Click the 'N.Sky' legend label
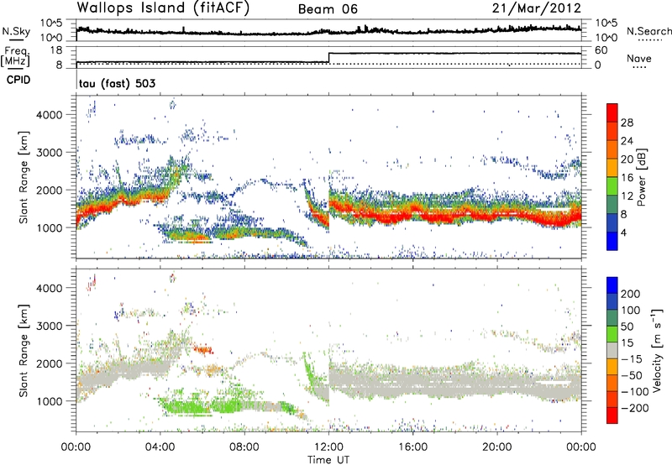This screenshot has height=465, width=672. (x=16, y=31)
